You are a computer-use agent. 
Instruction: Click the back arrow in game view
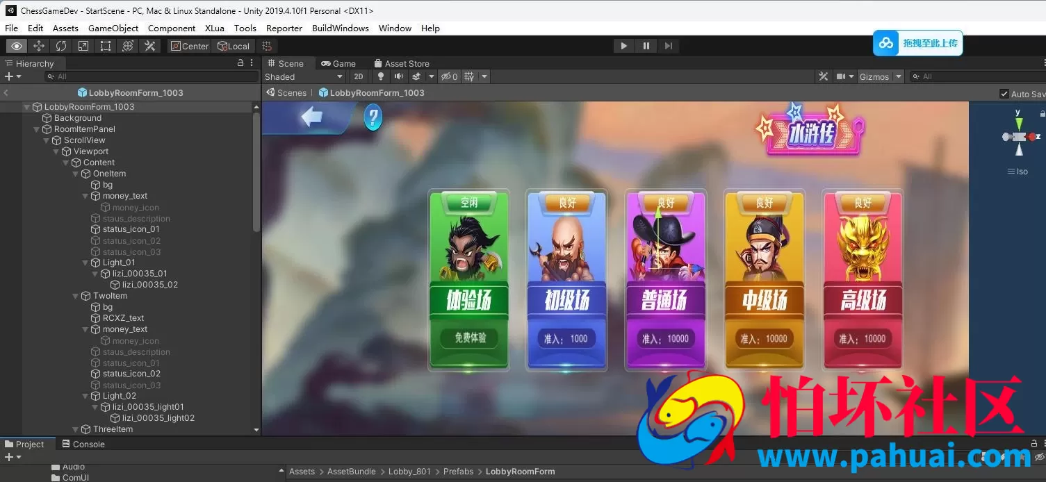pos(311,117)
